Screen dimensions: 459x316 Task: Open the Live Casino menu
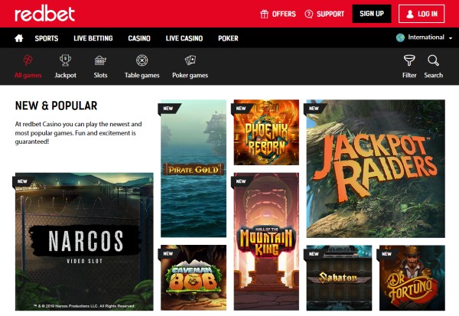pos(184,38)
